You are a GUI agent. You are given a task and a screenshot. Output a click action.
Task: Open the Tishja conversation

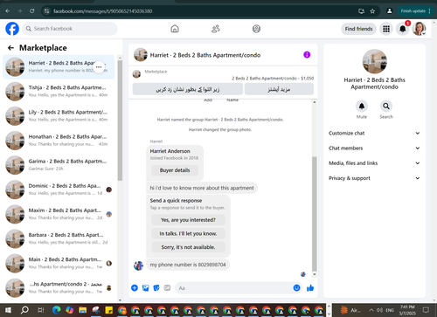pos(59,92)
